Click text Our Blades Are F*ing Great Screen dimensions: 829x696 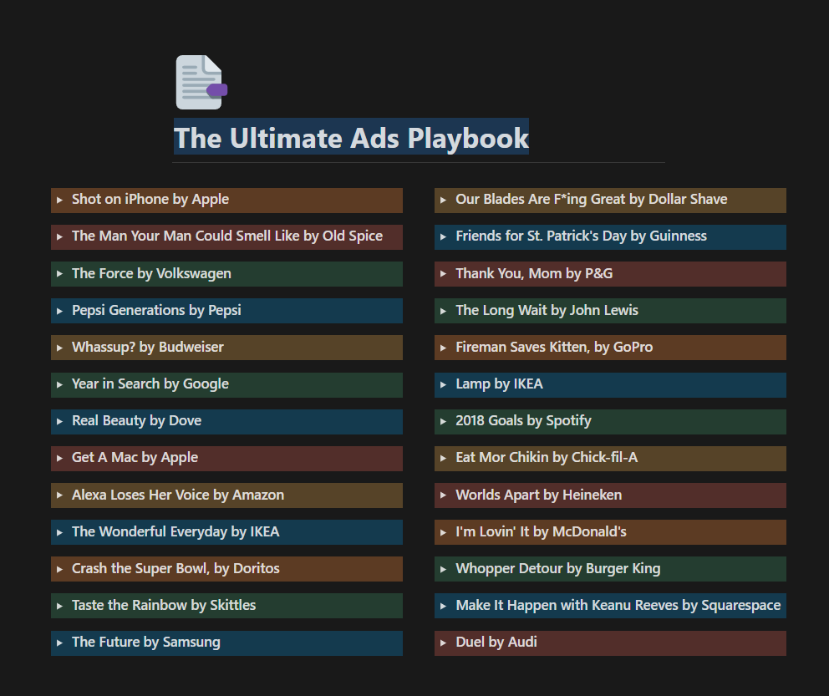click(541, 199)
